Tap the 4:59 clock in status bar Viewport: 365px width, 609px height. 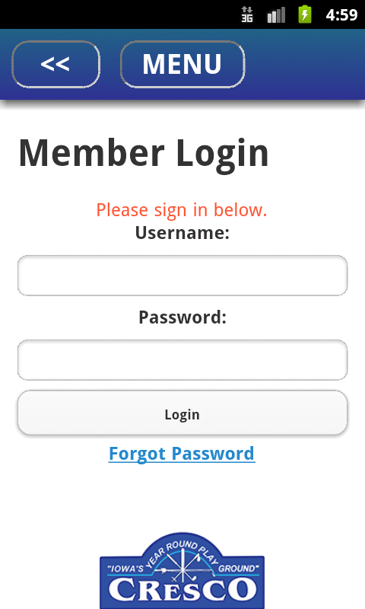(x=341, y=14)
